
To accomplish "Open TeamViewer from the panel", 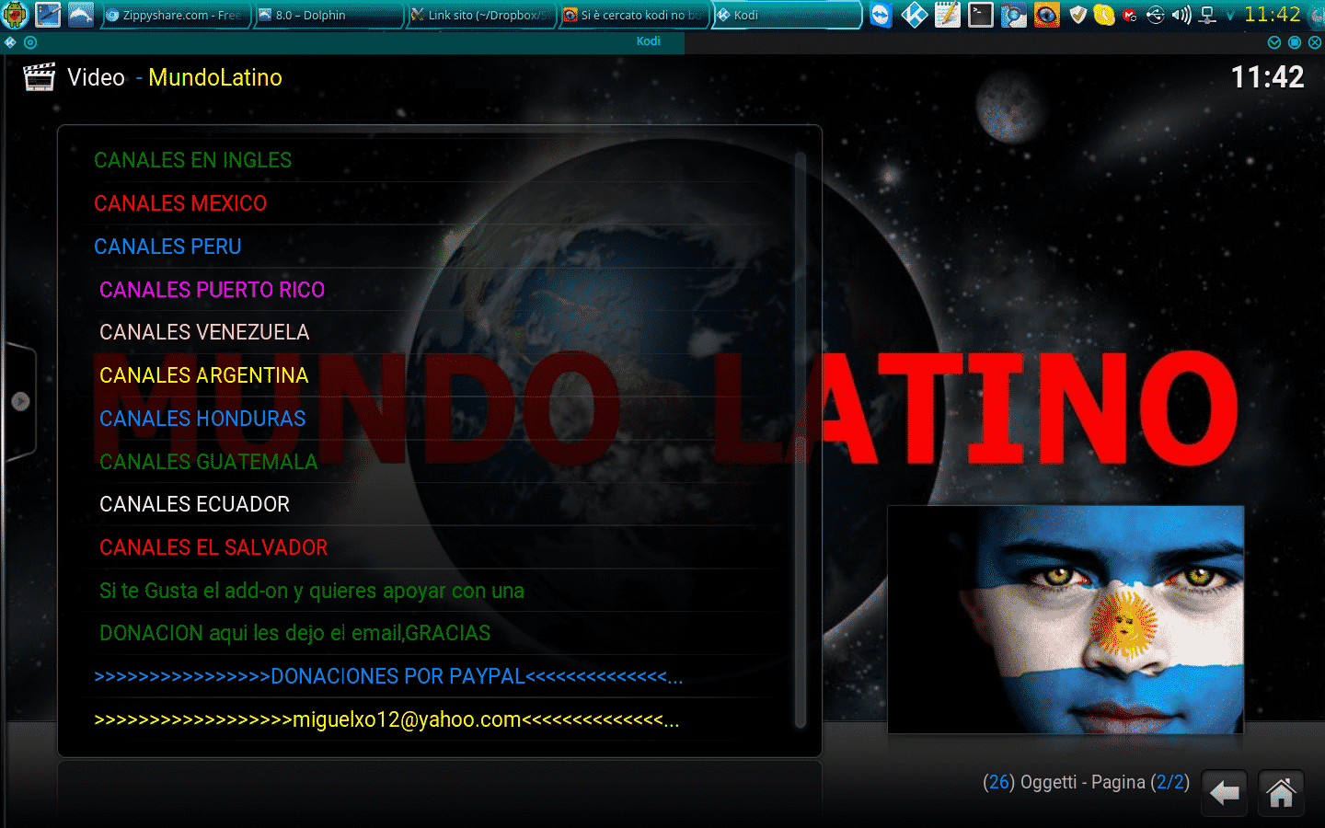I will pos(881,15).
